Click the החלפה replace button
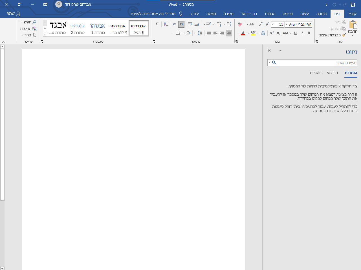 [28, 28]
